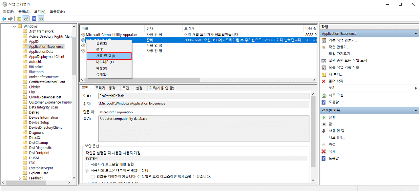Switch to the 일반 tab
The width and height of the screenshot is (420, 192).
(x=85, y=87)
